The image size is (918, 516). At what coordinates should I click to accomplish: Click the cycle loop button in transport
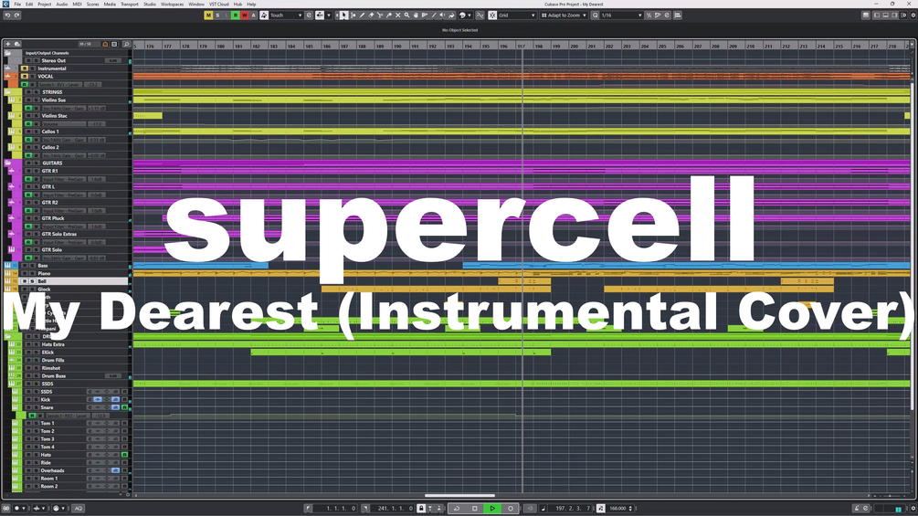click(x=457, y=508)
